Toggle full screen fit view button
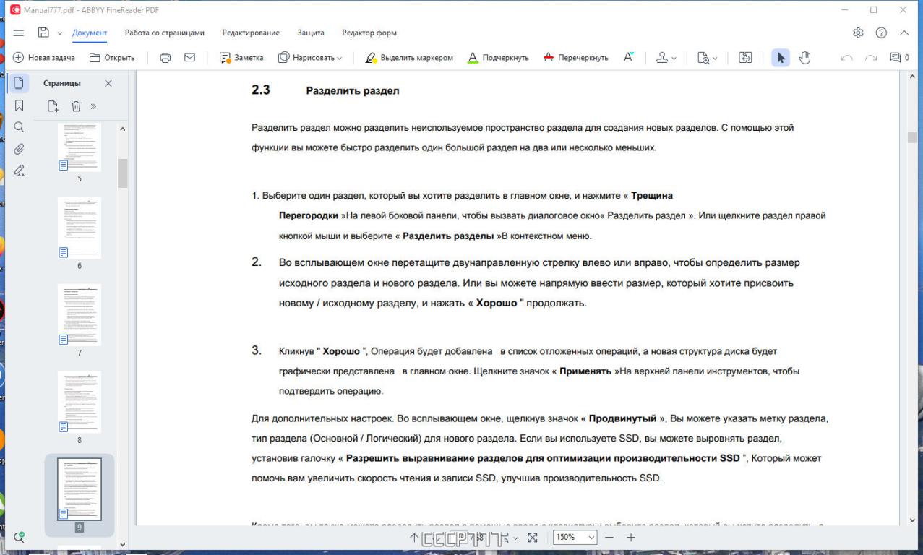This screenshot has width=923, height=555. tap(533, 538)
